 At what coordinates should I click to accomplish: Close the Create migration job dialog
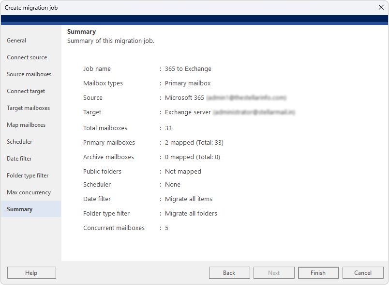click(x=381, y=7)
